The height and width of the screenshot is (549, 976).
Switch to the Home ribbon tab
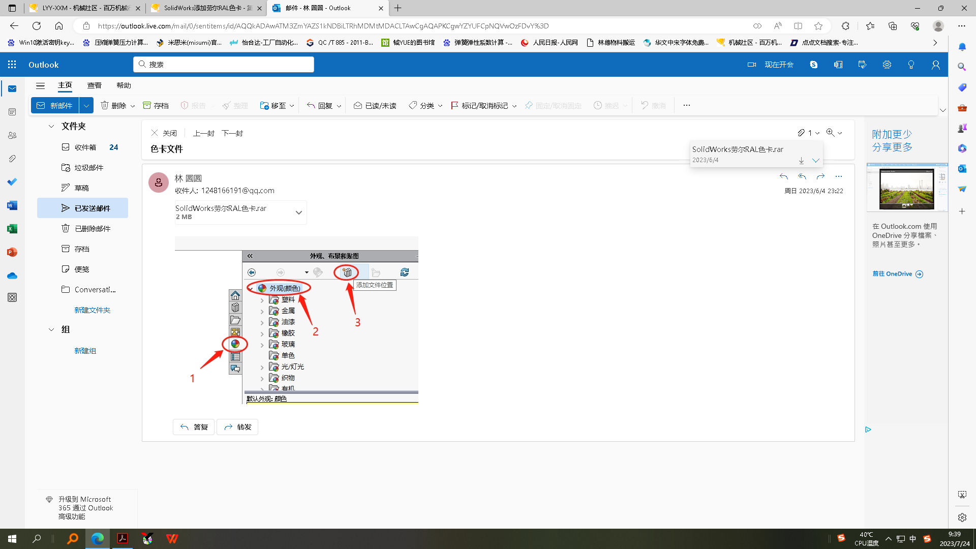[x=65, y=85]
